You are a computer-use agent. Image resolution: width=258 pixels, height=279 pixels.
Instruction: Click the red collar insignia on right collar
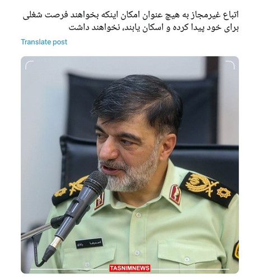[175, 194]
